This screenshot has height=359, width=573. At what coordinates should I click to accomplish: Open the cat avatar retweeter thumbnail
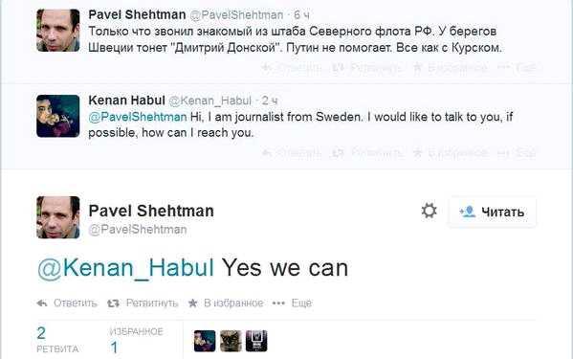(x=231, y=341)
